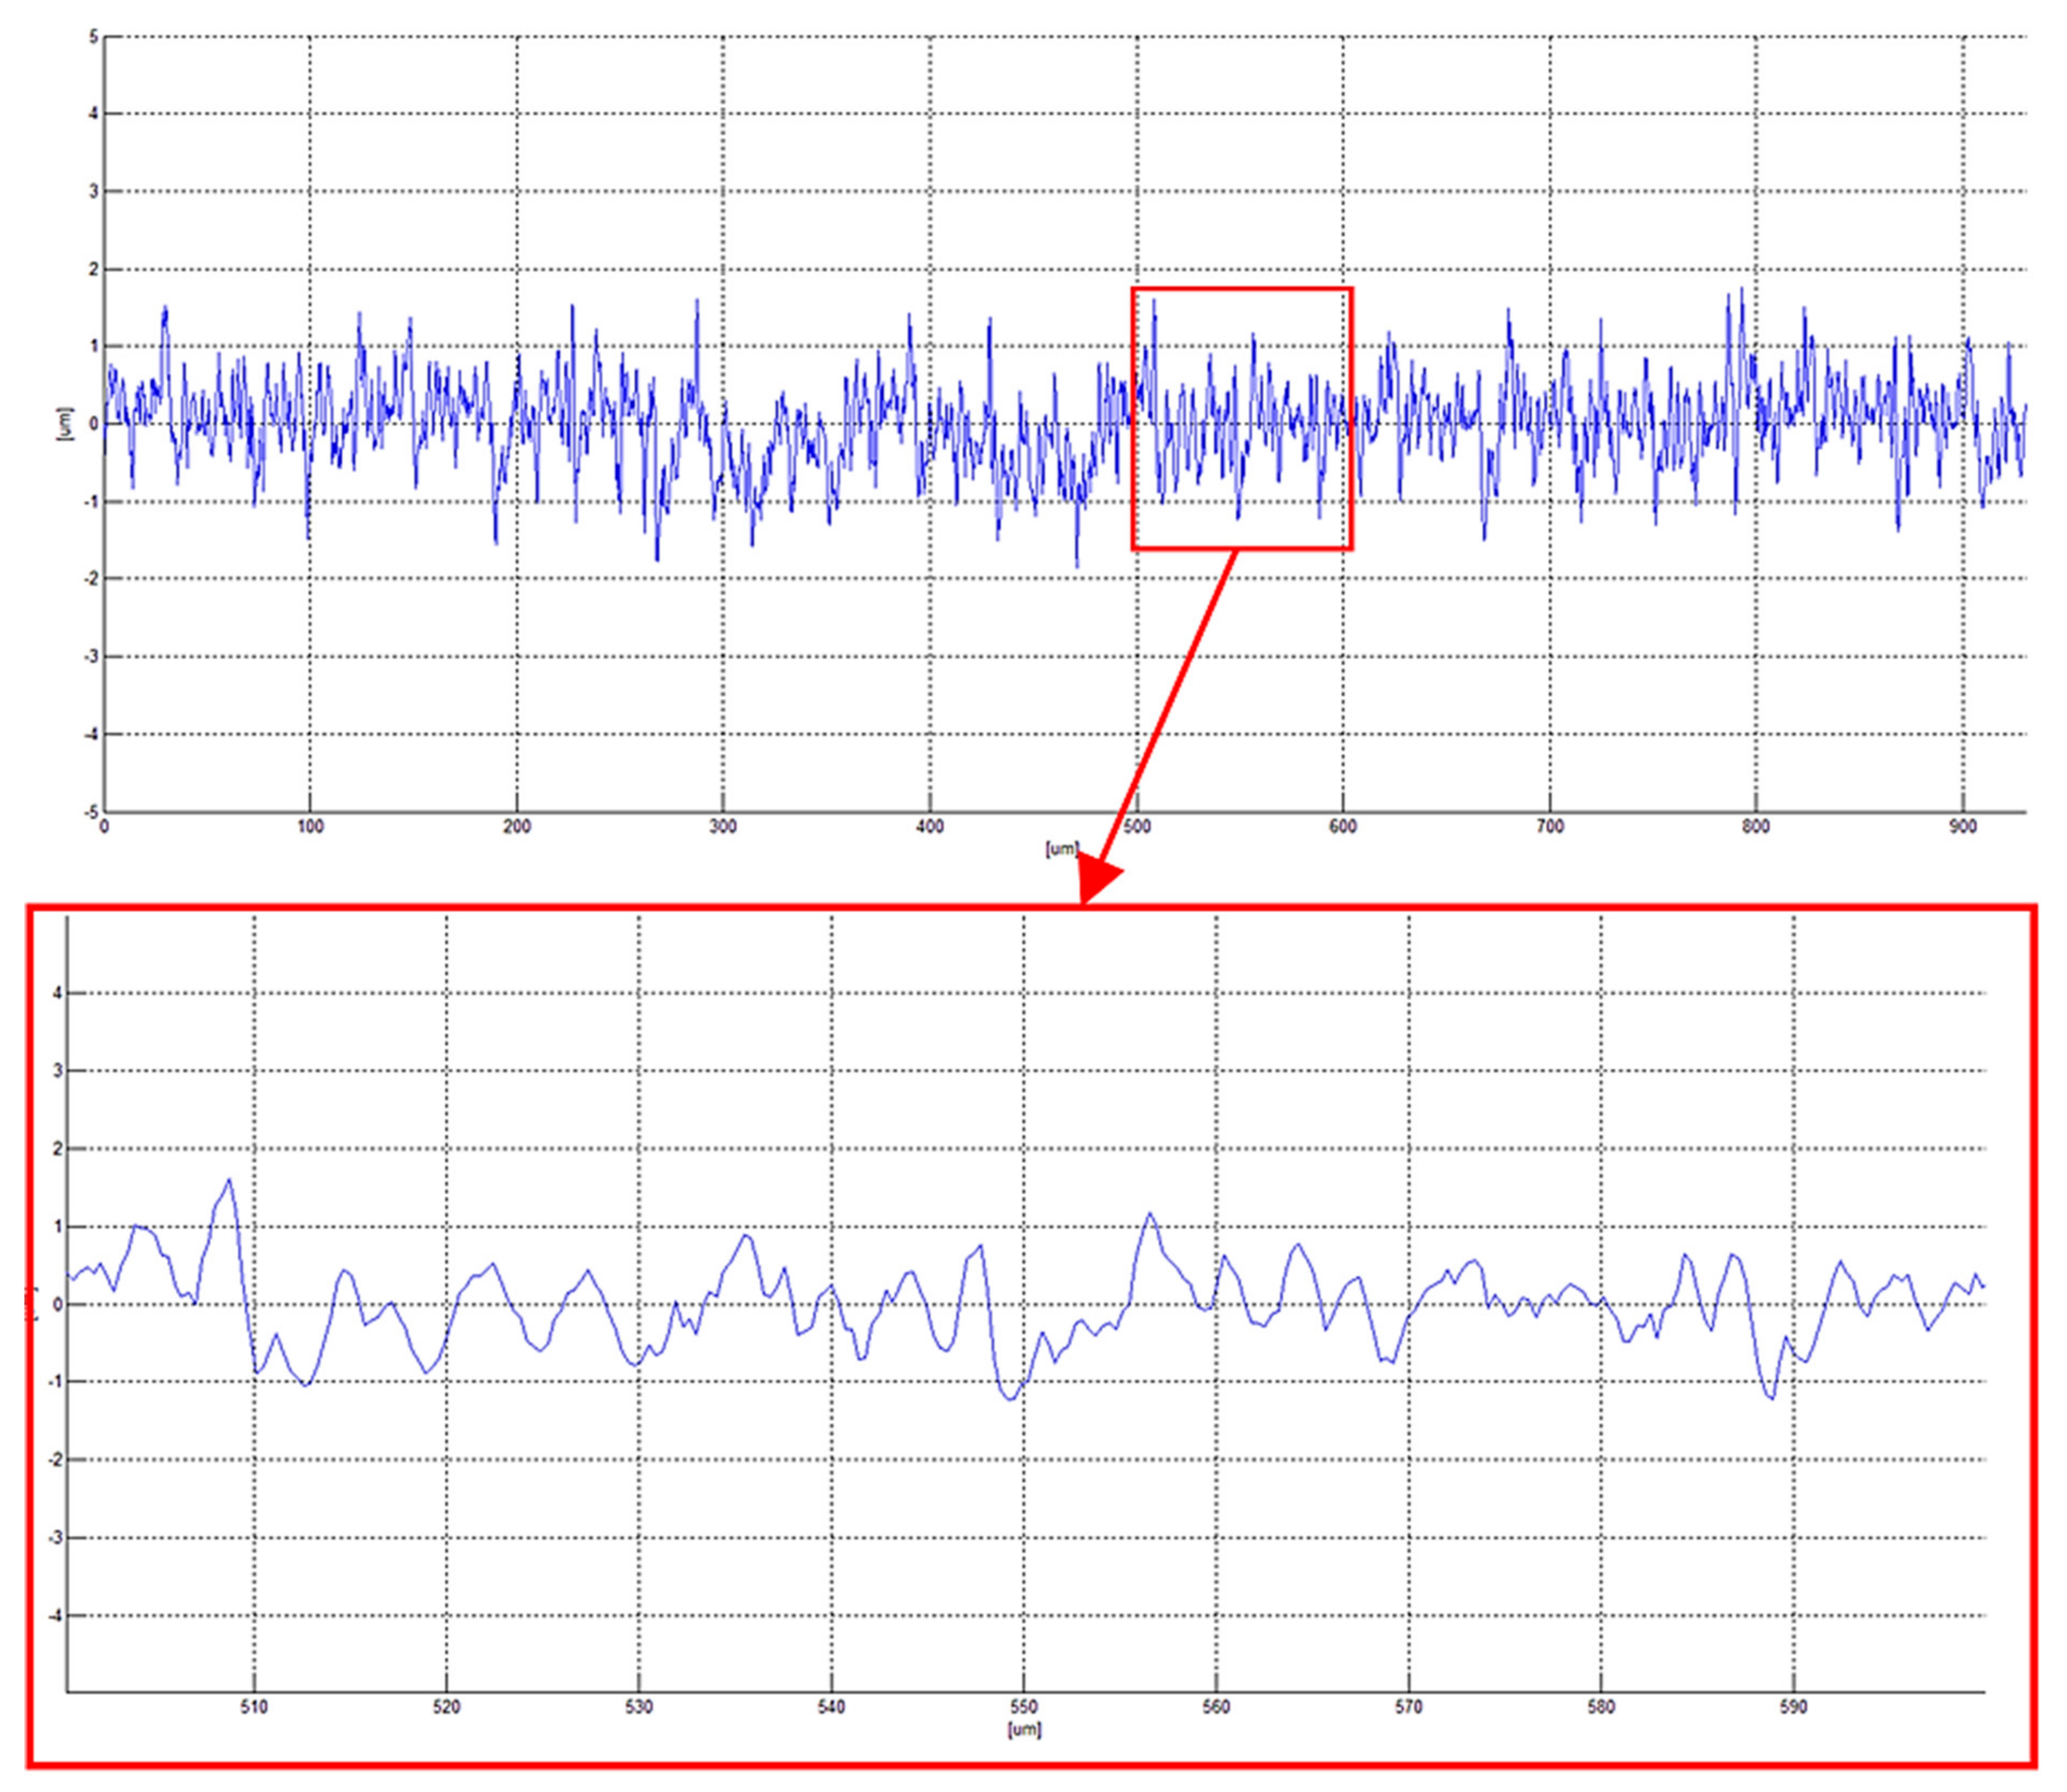Click the '590' tick label on lower x-axis
The image size is (2067, 1792).
click(1793, 1707)
